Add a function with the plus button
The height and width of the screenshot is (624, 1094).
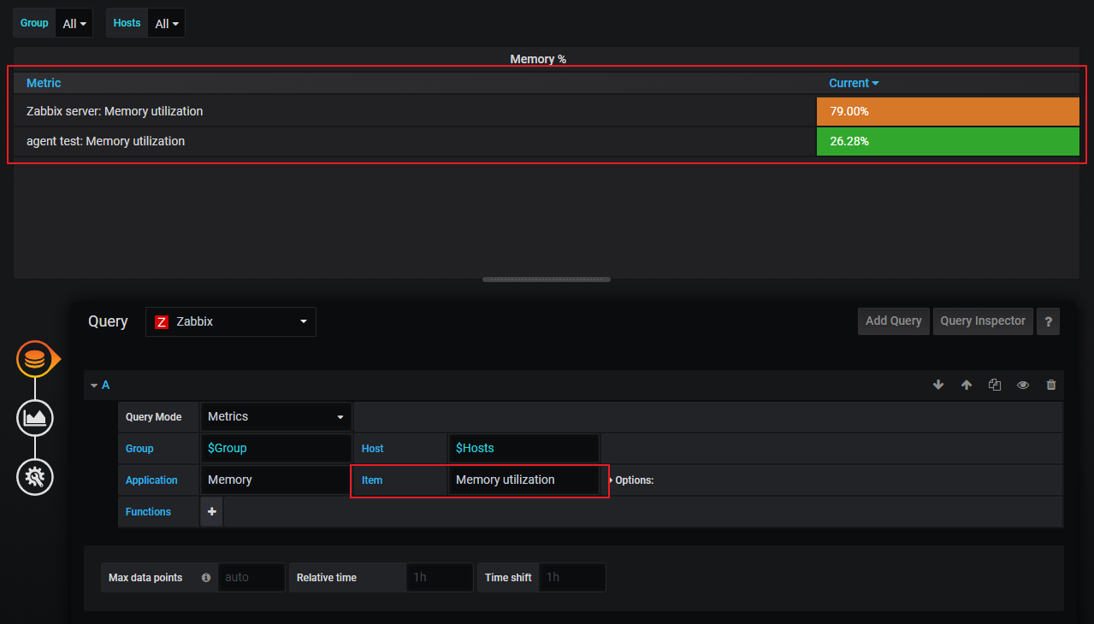211,512
